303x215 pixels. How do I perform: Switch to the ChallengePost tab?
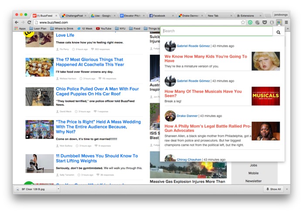[x=74, y=16]
